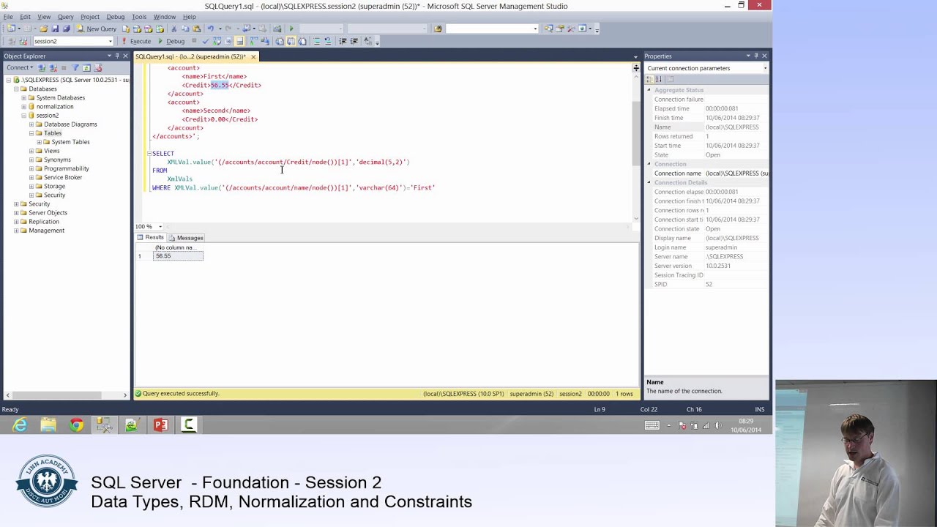
Task: Click the Comment out selected lines icon
Action: click(x=317, y=41)
